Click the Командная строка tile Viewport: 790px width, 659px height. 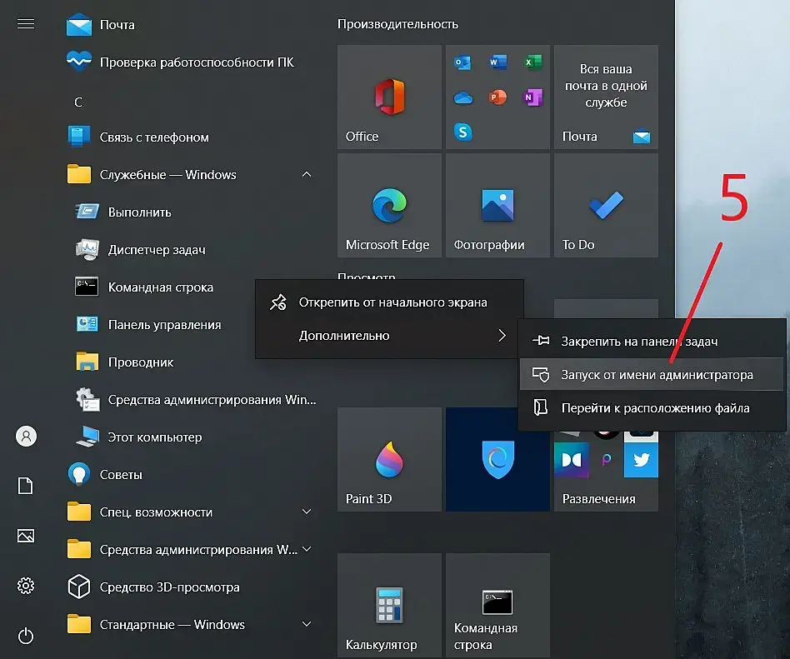click(497, 605)
